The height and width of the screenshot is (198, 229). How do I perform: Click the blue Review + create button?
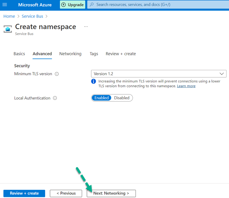tap(24, 193)
